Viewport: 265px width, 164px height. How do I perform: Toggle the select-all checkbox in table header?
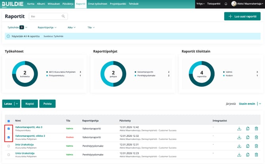click(x=9, y=121)
